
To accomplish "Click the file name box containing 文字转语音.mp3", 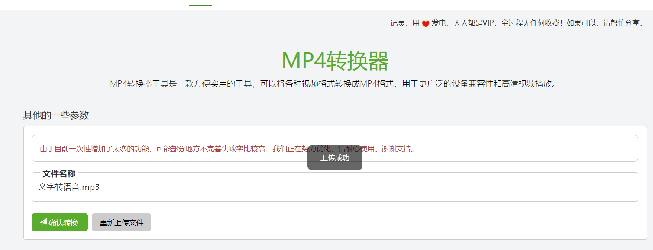I will [x=335, y=187].
